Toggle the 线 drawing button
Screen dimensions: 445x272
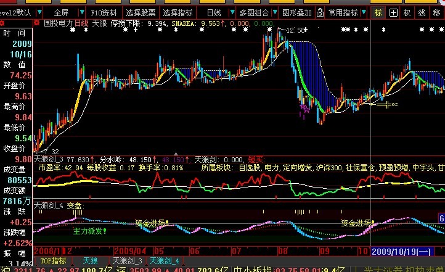coord(422,13)
